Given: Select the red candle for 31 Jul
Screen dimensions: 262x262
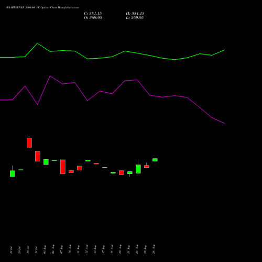Looking at the screenshot, I should click(x=38, y=156).
